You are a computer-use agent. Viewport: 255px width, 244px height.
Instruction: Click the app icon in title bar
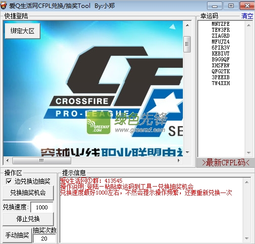tap(3, 6)
